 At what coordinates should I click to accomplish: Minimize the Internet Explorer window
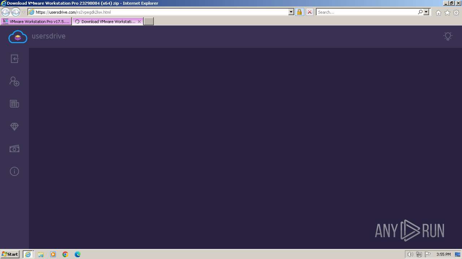(446, 3)
